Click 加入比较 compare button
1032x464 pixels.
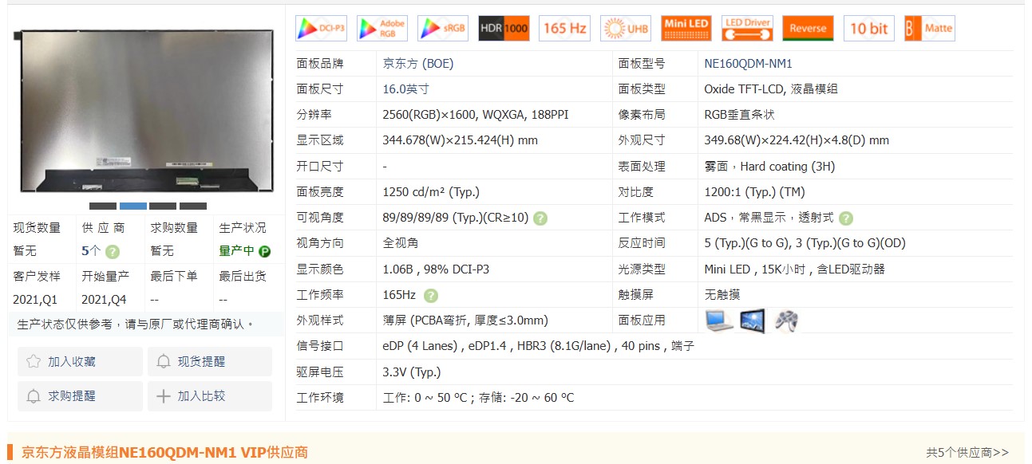(x=210, y=396)
